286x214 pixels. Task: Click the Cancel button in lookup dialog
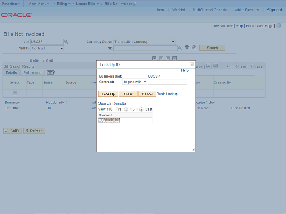pyautogui.click(x=147, y=94)
